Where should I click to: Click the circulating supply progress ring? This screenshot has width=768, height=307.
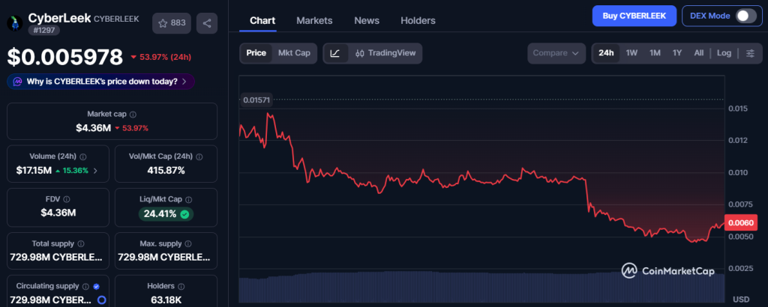[x=102, y=300]
